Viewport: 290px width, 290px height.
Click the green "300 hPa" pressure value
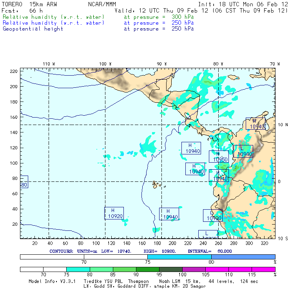(183, 17)
